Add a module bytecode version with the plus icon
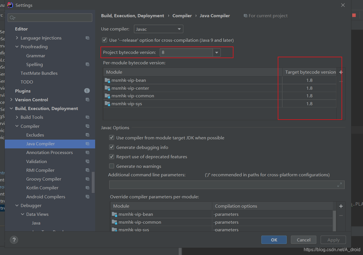This screenshot has height=255, width=363. coord(341,72)
